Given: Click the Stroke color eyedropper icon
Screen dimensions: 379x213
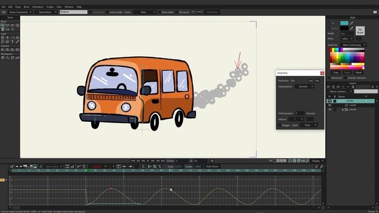Looking at the screenshot, I should pyautogui.click(x=351, y=28).
